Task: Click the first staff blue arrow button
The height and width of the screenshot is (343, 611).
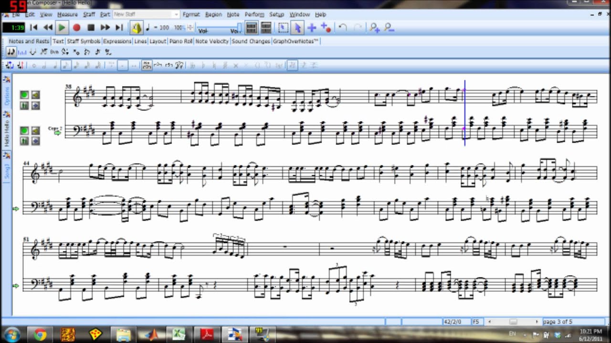Action: 35,105
